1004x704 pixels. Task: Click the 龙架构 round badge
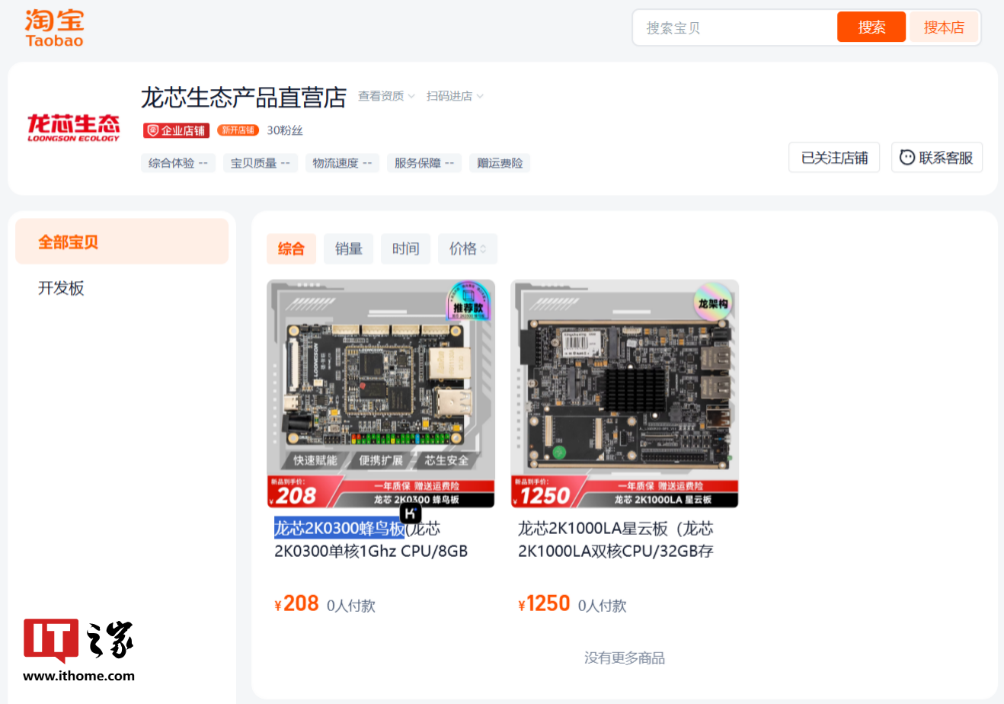[x=713, y=302]
